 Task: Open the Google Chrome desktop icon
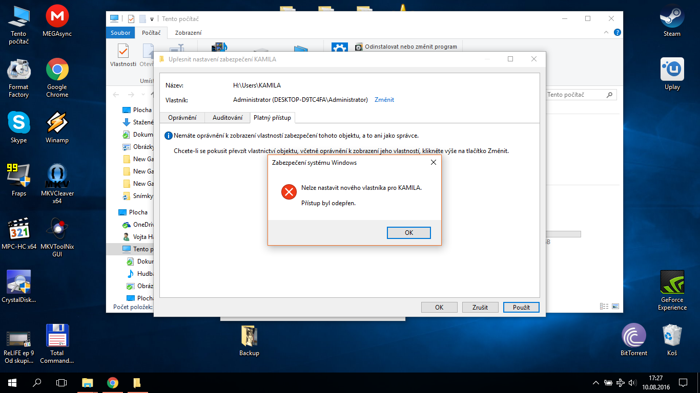57,78
